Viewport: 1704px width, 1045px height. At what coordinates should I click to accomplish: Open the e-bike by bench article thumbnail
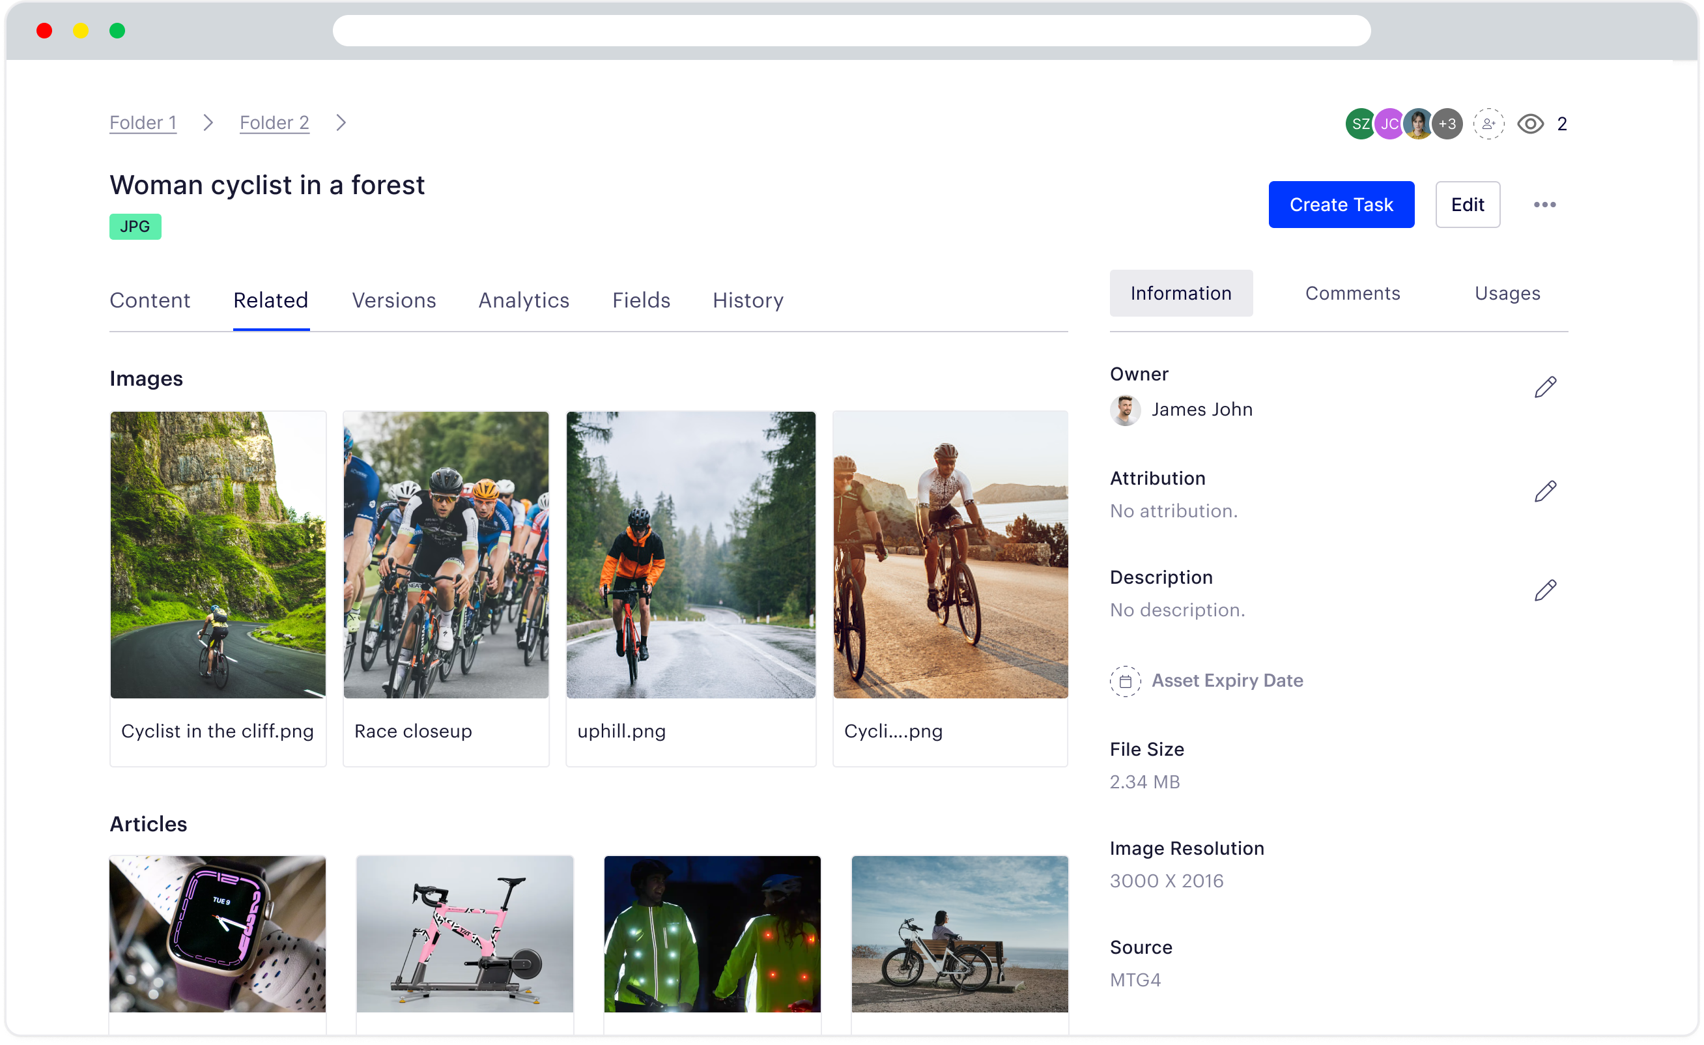point(960,934)
